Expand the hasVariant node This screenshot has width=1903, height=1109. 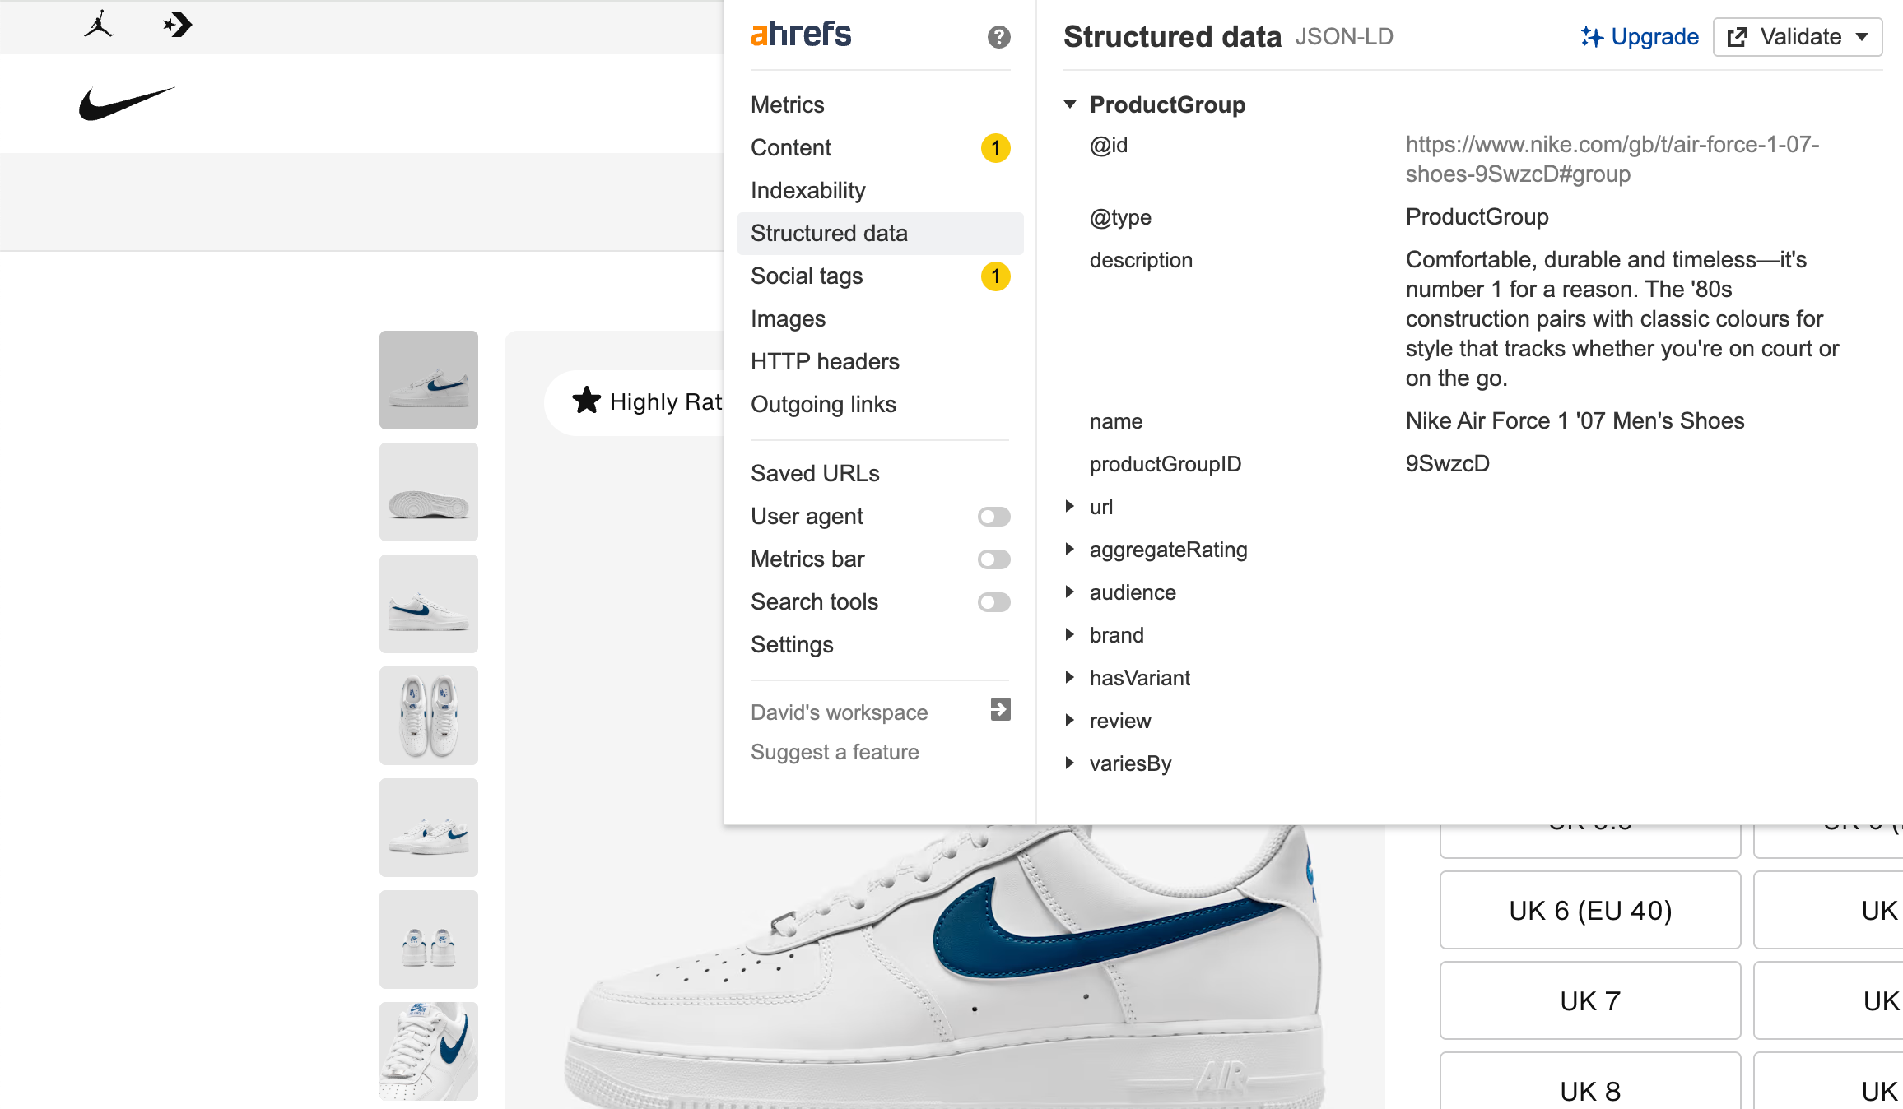click(1069, 678)
